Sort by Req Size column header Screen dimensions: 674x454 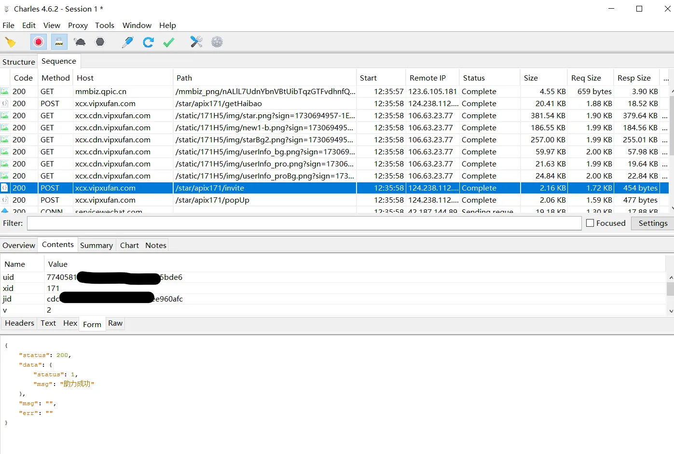pos(591,78)
